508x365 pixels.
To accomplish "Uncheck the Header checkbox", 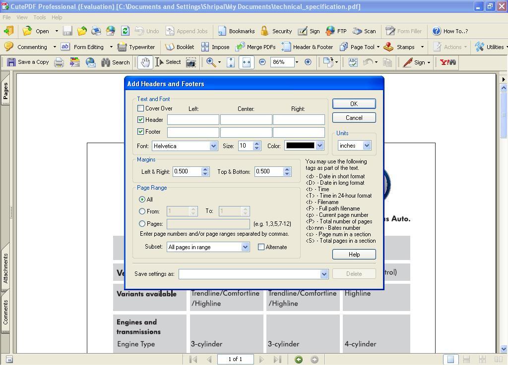I will [x=141, y=120].
